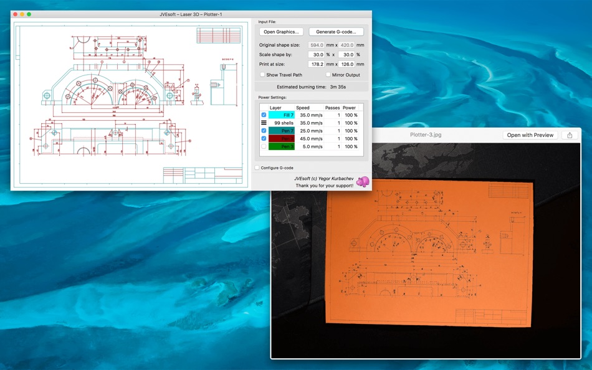Click the Power column header
The width and height of the screenshot is (592, 370).
350,108
